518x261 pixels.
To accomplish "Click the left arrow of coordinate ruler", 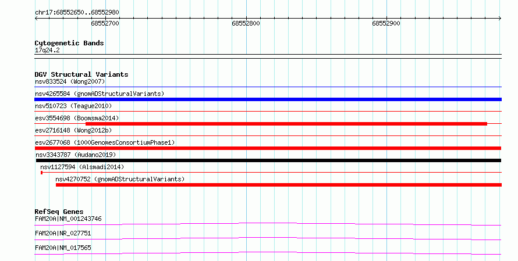I will point(36,19).
